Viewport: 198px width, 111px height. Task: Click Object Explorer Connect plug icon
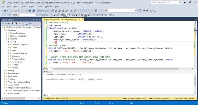(x=13, y=24)
